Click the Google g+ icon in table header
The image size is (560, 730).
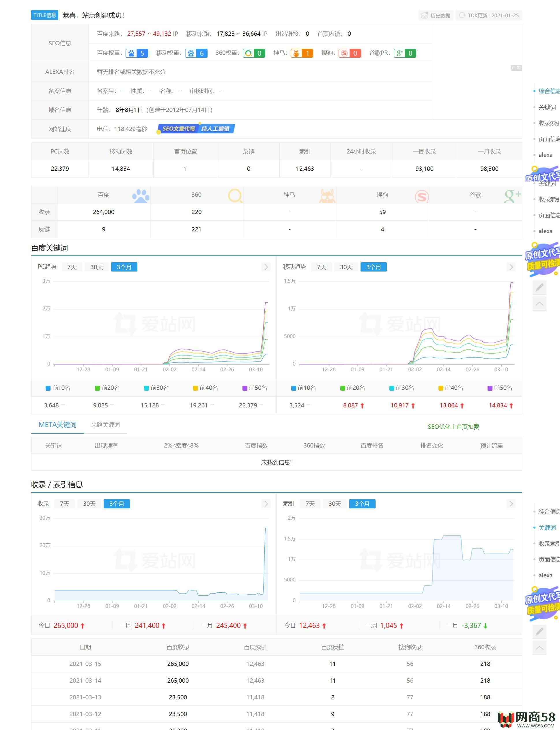(512, 196)
